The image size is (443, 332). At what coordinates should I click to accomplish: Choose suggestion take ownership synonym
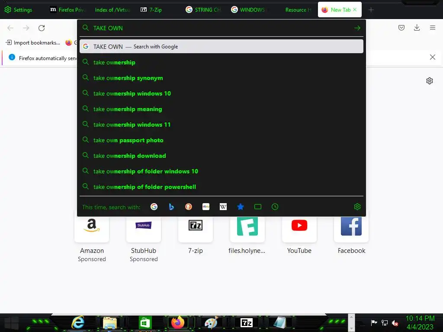pos(221,78)
